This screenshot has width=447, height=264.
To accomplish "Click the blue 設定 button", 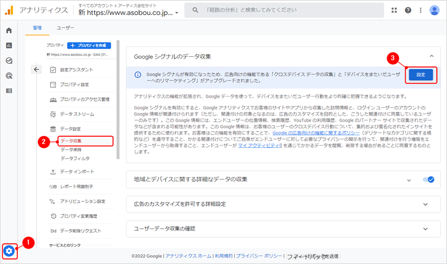I will click(x=421, y=75).
